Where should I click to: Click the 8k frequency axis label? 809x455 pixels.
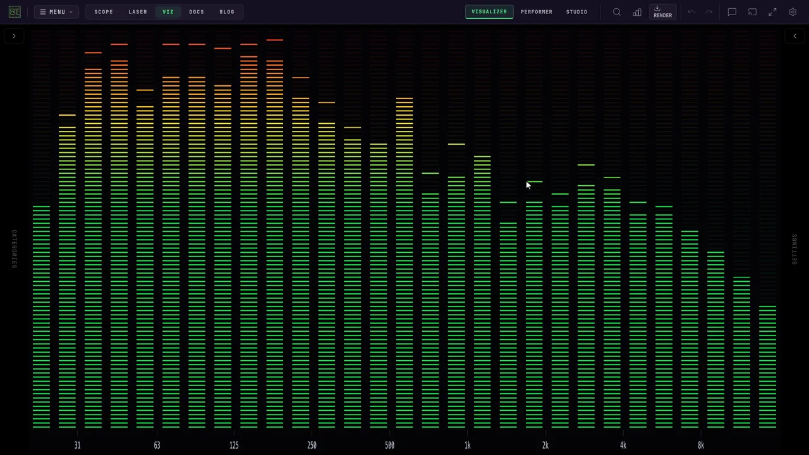click(x=700, y=446)
